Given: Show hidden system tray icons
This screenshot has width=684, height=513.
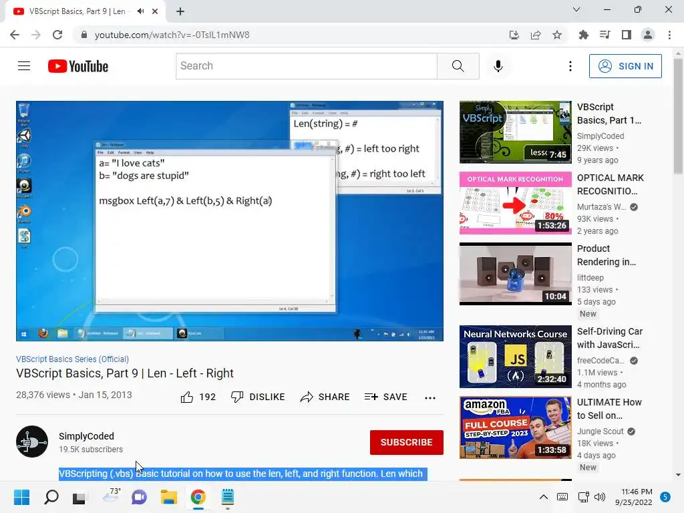Looking at the screenshot, I should click(544, 497).
